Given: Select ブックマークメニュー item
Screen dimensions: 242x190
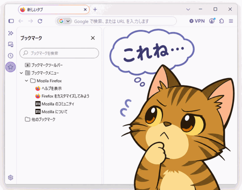Looking at the screenshot, I should coord(42,73).
